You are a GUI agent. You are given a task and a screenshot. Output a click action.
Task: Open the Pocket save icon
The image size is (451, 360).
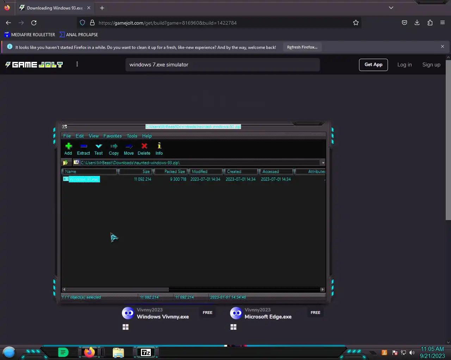click(x=404, y=23)
